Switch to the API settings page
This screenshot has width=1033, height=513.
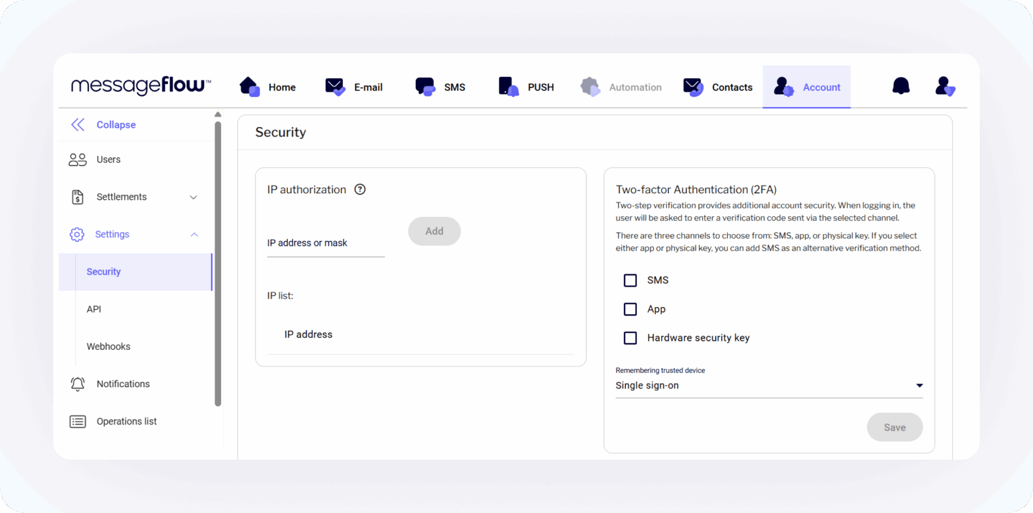coord(94,309)
